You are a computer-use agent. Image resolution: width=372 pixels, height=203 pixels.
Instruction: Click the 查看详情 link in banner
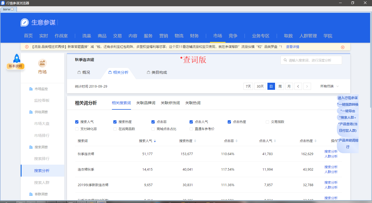(292, 47)
